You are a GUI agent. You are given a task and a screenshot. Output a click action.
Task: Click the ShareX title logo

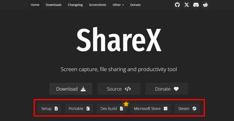tap(119, 39)
